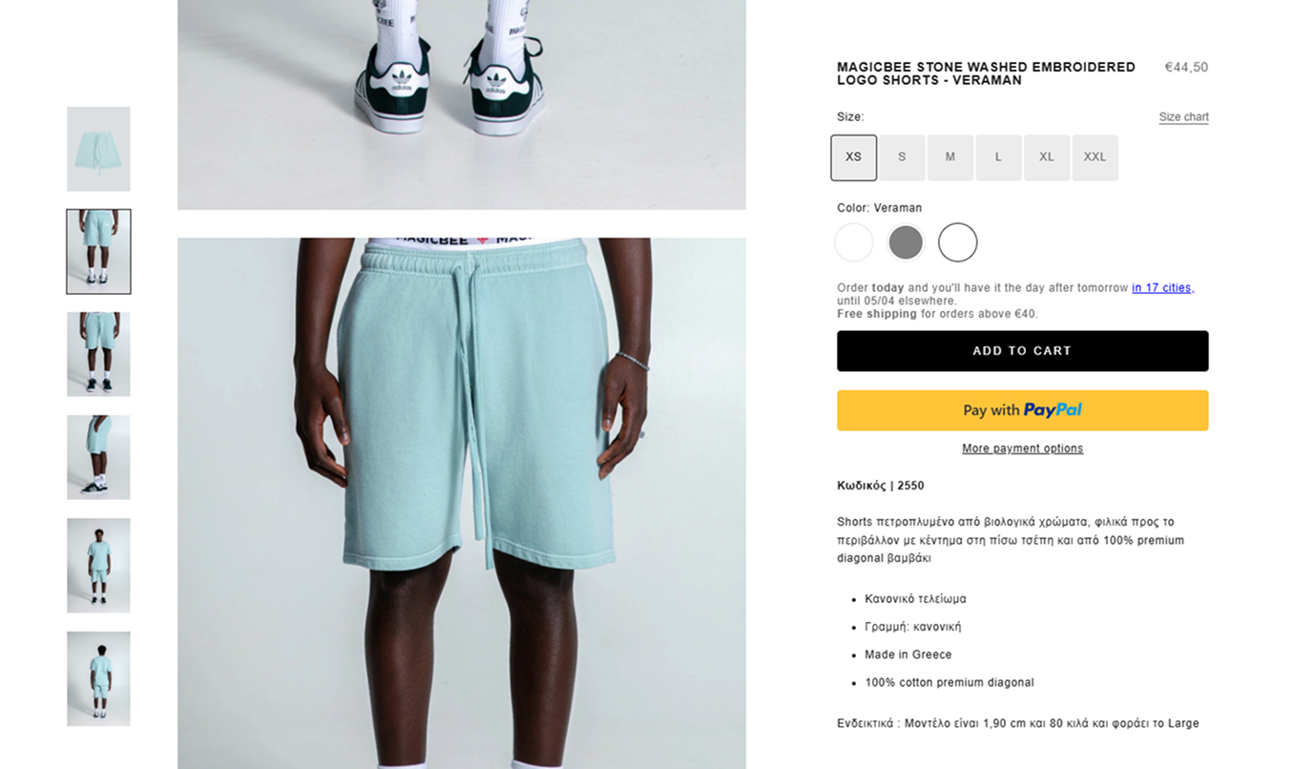The width and height of the screenshot is (1294, 769).
Task: View side profile shorts thumbnail
Action: 98,457
